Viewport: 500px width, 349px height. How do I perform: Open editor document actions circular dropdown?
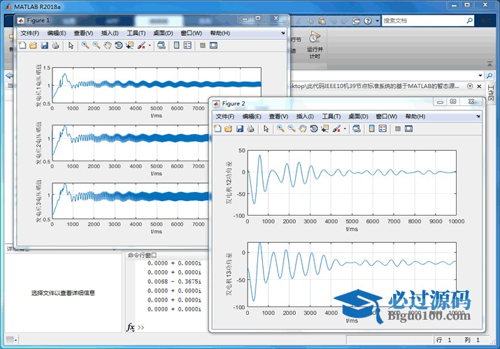tap(470, 87)
